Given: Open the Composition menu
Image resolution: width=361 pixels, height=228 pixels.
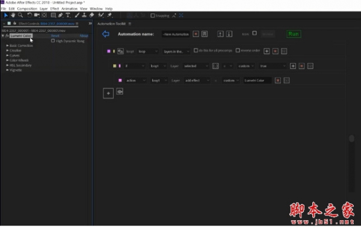Looking at the screenshot, I should 27,9.
